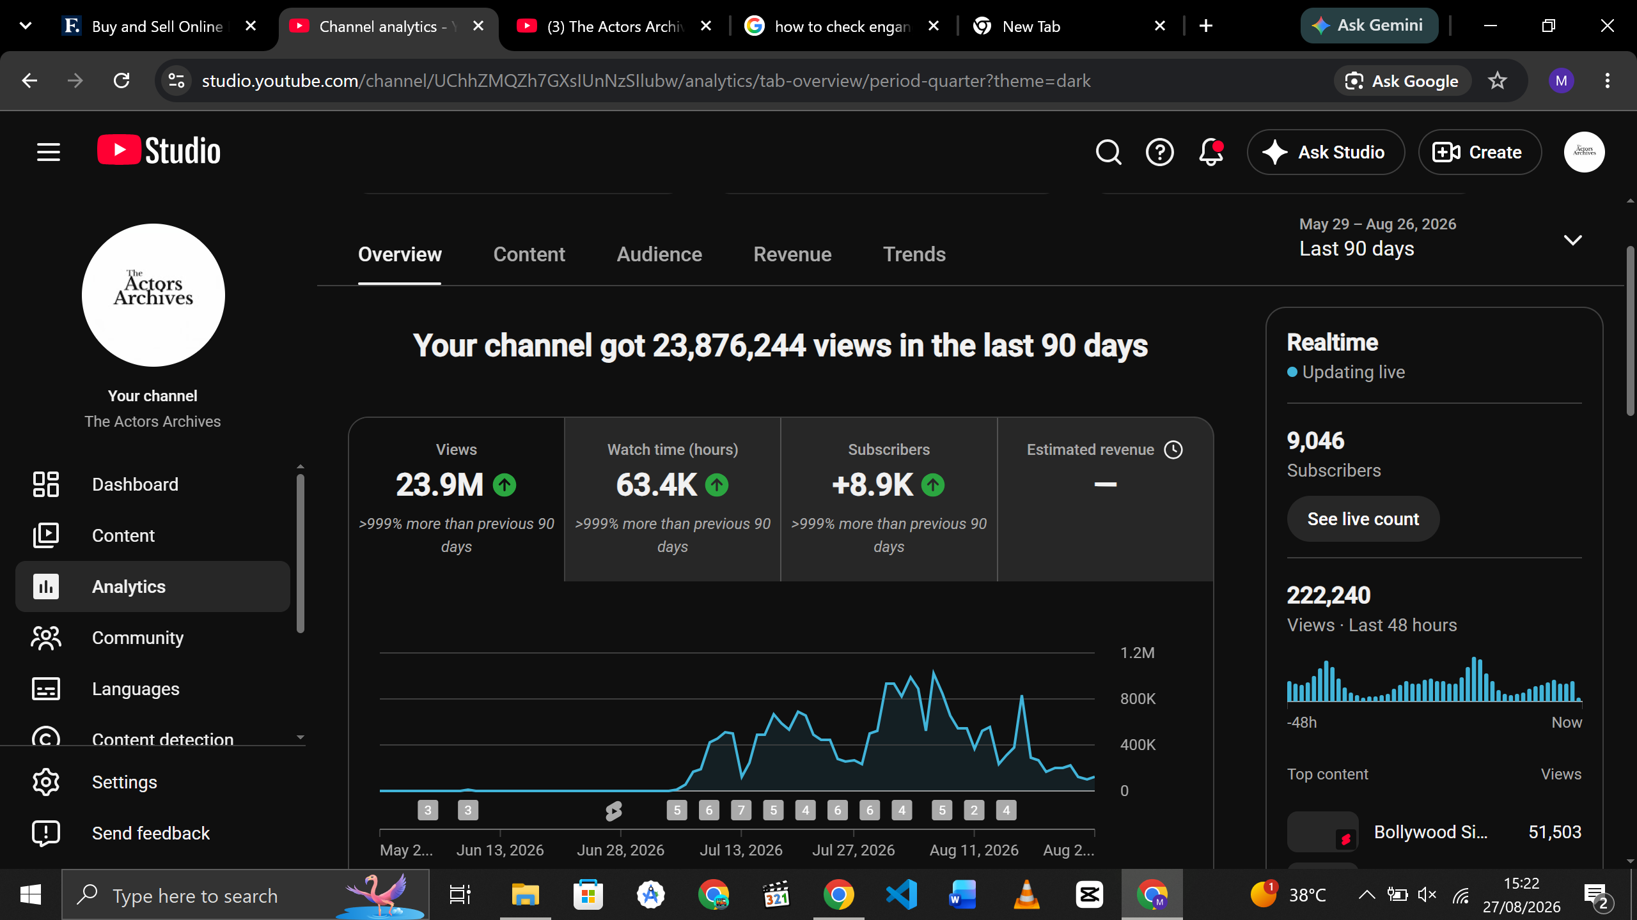Open Content detection in the sidebar
The image size is (1637, 920).
pos(153,736)
